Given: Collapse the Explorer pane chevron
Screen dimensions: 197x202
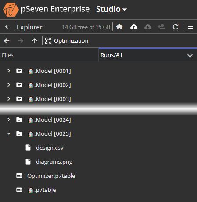Looking at the screenshot, I should (7, 27).
